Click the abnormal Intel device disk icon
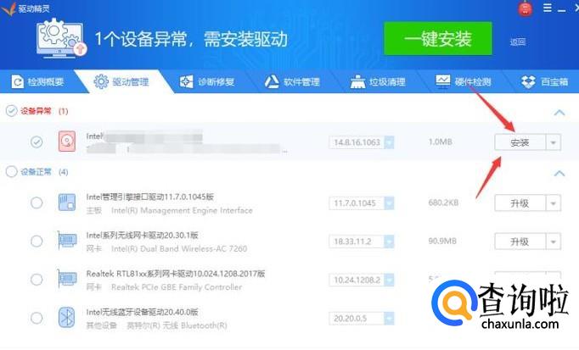 pyautogui.click(x=67, y=142)
